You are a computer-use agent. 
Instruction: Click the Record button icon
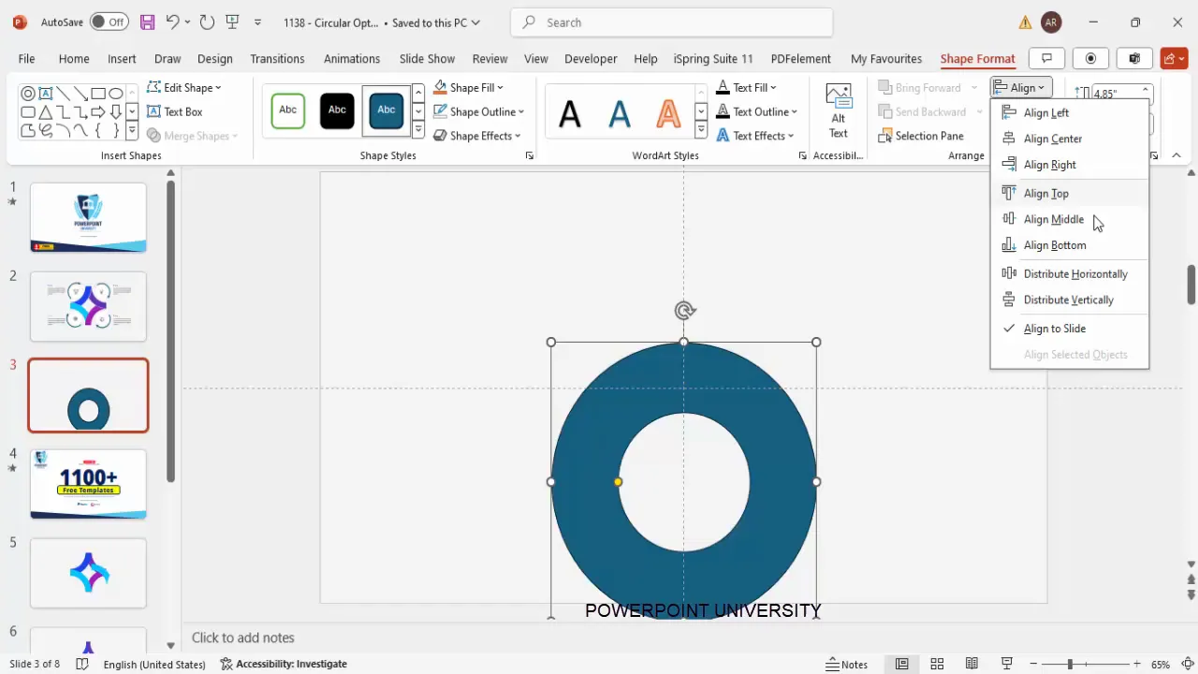pos(1090,58)
